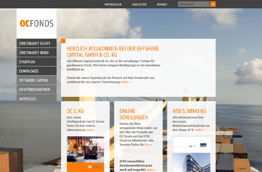Click the 'HTB 5. Immo KG' heading
This screenshot has width=262, height=172.
click(x=189, y=111)
